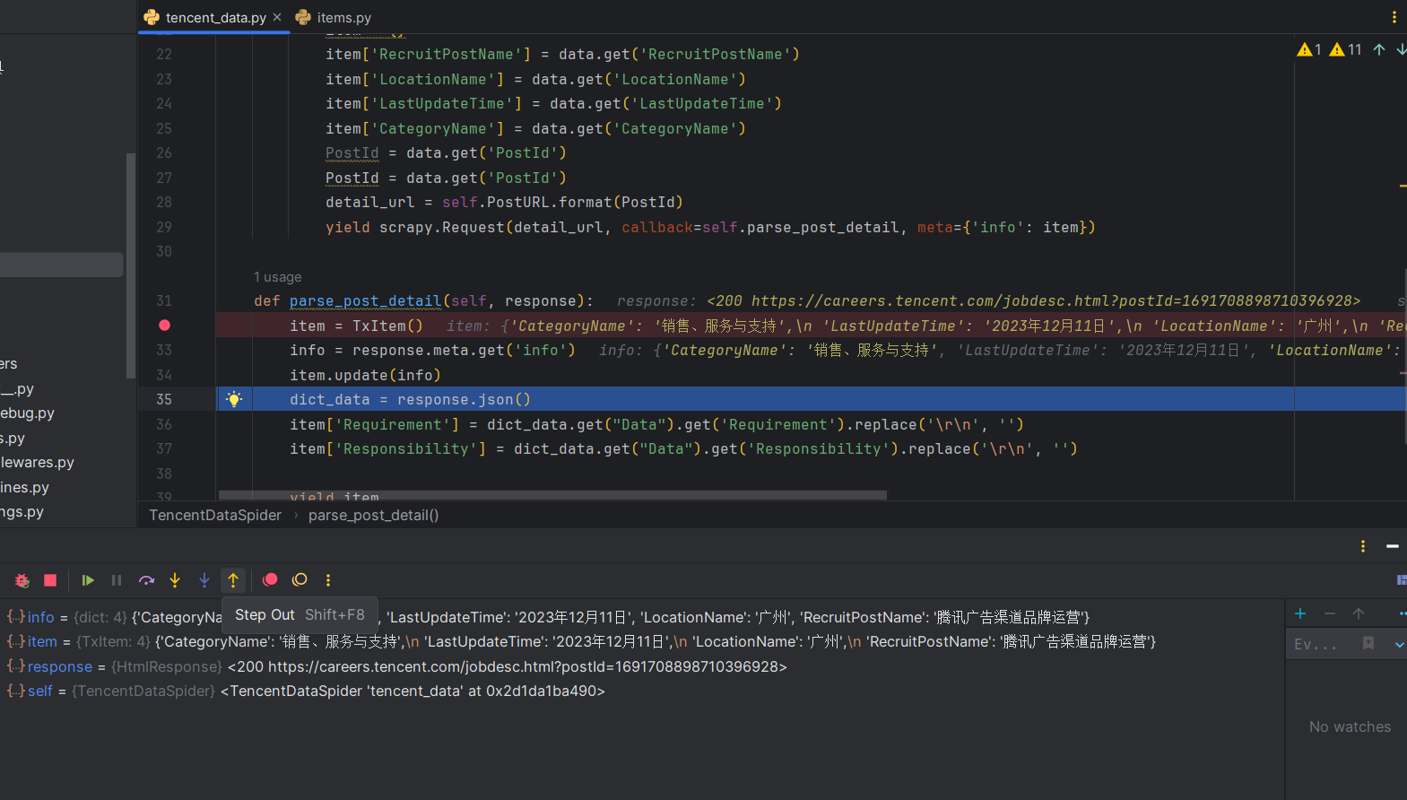Expand the self variable node
The width and height of the screenshot is (1407, 800).
tap(16, 691)
